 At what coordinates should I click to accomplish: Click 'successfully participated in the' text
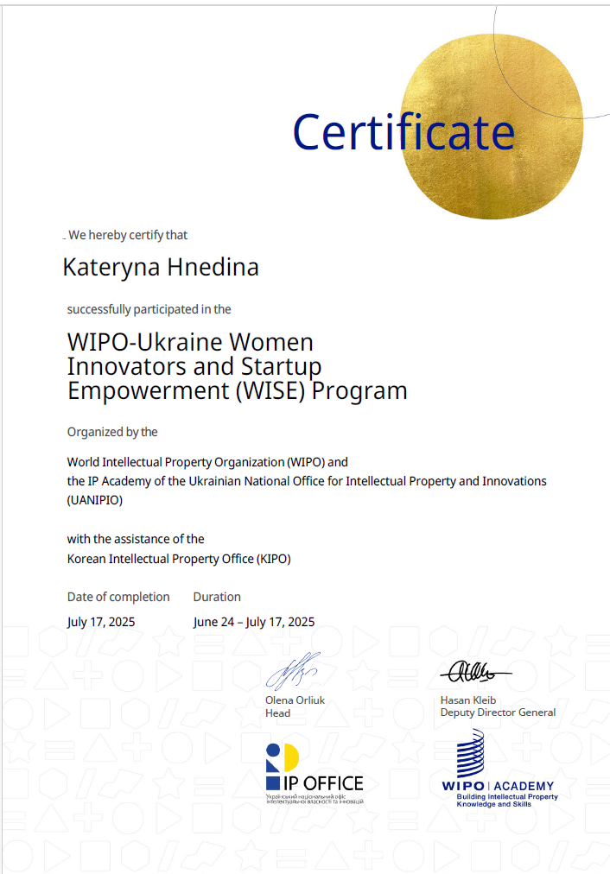[149, 309]
